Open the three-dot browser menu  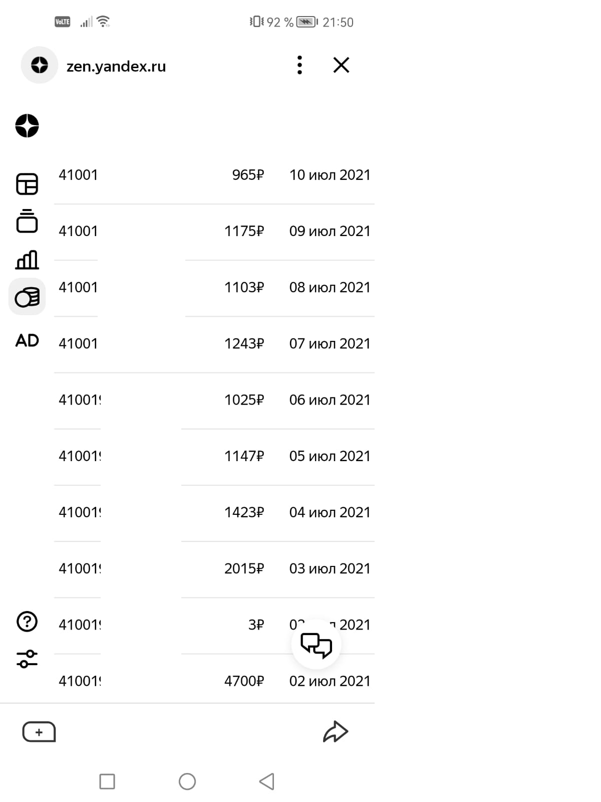tap(299, 65)
